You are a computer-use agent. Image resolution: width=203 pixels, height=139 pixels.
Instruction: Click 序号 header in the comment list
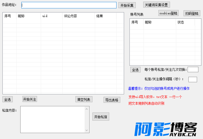click(x=9, y=16)
